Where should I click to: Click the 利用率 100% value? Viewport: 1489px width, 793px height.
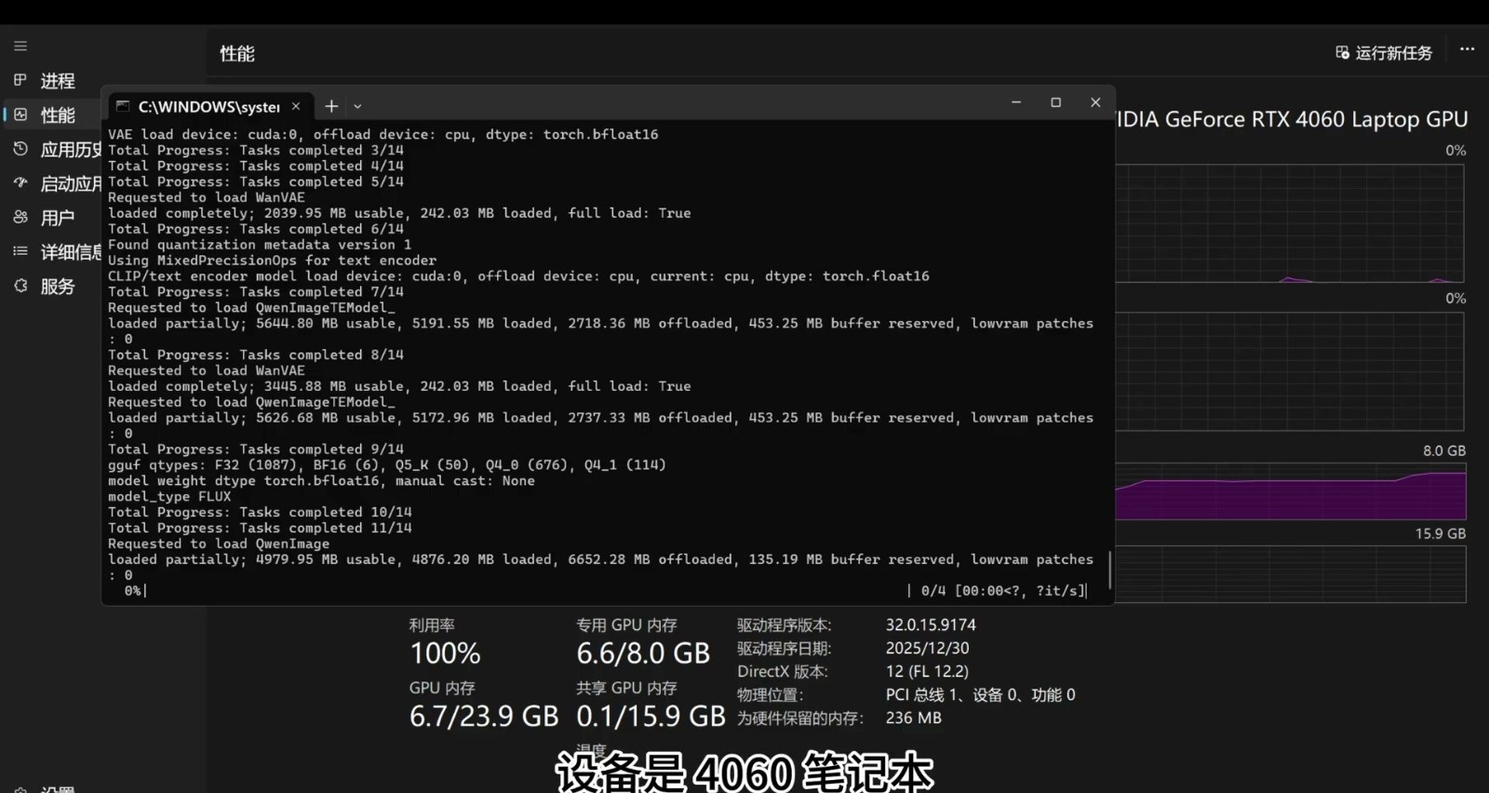tap(446, 653)
